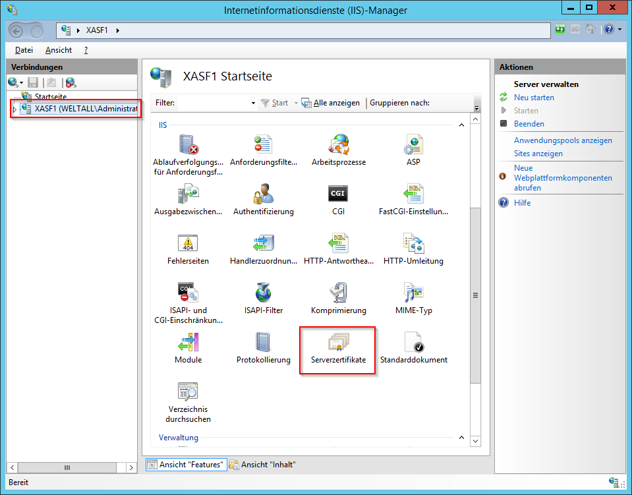The height and width of the screenshot is (495, 632).
Task: Open the Hilfe link in Aktionen
Action: (522, 203)
